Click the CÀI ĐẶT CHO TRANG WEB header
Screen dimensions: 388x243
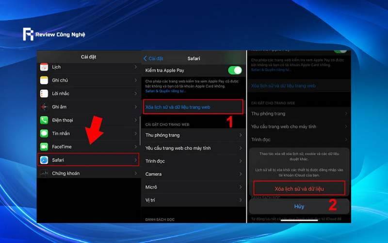(x=167, y=124)
